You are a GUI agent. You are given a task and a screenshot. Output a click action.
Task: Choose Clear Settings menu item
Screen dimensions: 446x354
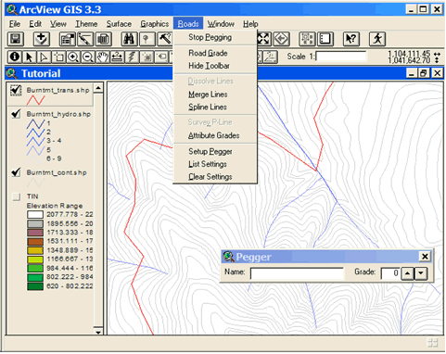point(215,177)
